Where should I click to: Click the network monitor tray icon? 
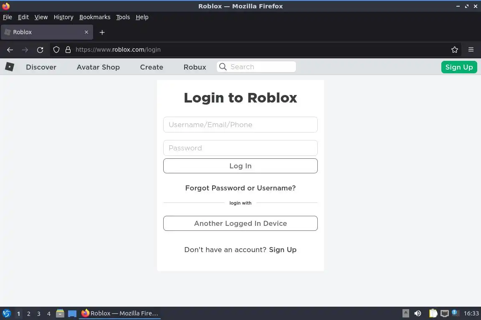click(445, 313)
